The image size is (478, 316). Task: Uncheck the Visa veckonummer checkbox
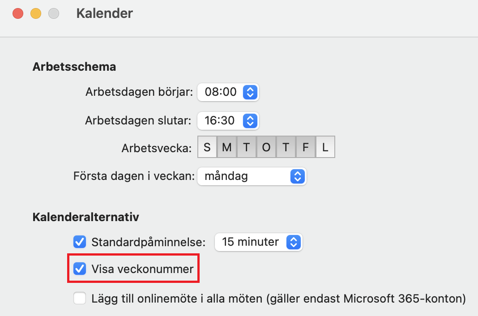point(80,269)
